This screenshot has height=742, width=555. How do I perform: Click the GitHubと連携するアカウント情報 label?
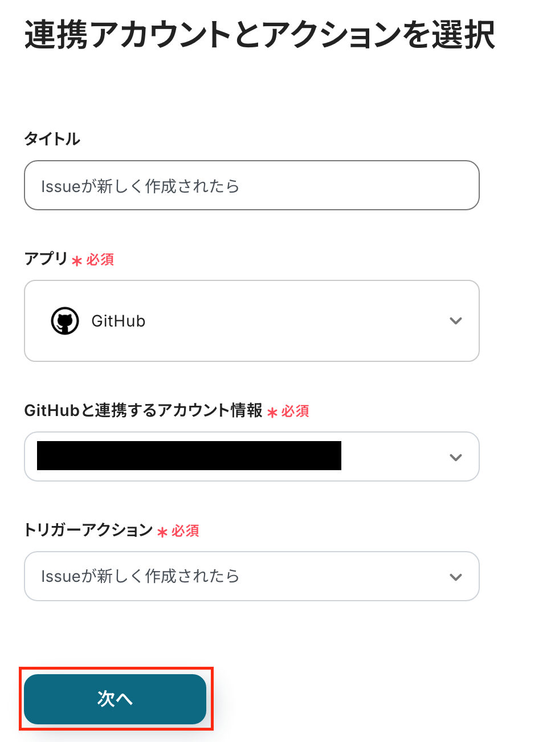[x=143, y=410]
